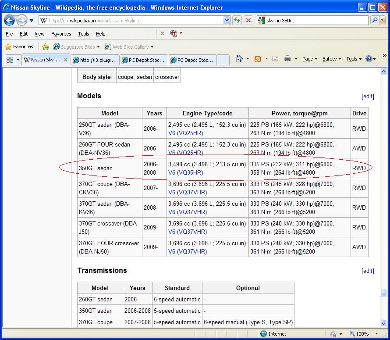Image resolution: width=390 pixels, height=340 pixels.
Task: Expand the Page dropdown menu
Action: point(310,59)
